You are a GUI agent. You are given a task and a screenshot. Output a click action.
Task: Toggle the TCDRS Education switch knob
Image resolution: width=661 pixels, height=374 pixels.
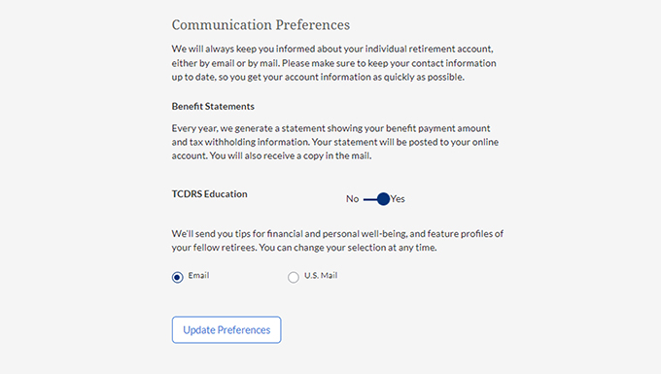click(x=383, y=199)
